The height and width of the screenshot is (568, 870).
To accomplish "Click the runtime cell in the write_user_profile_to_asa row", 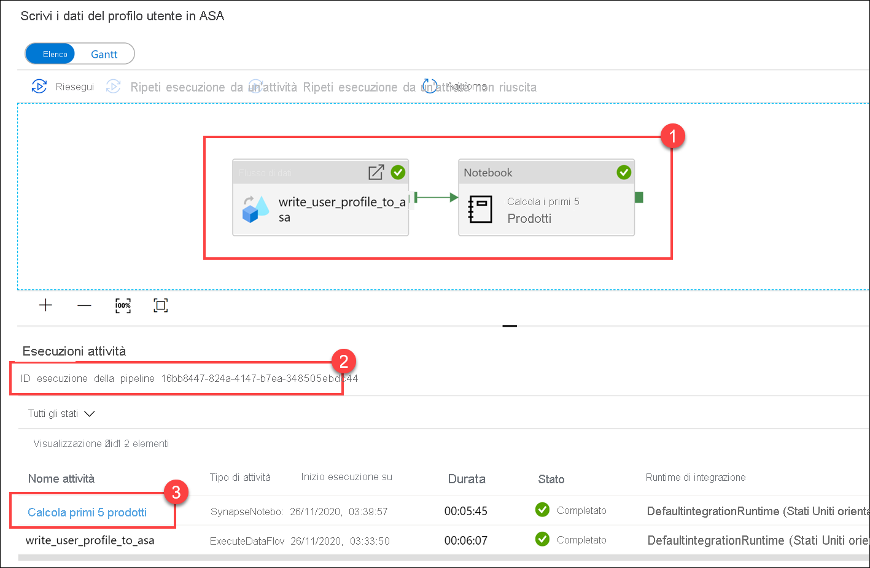I will pyautogui.click(x=758, y=540).
